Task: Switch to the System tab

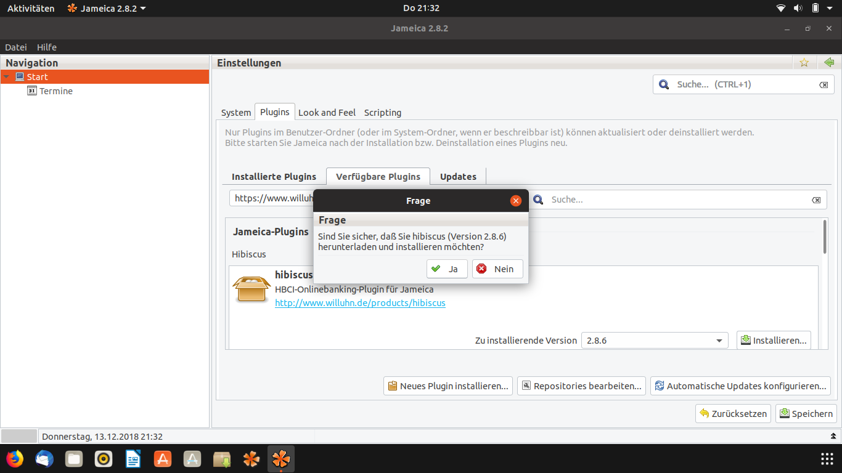Action: [x=236, y=113]
